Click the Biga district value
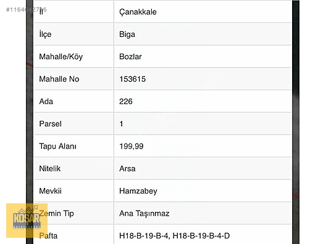Image resolution: width=326 pixels, height=244 pixels. coord(127,35)
